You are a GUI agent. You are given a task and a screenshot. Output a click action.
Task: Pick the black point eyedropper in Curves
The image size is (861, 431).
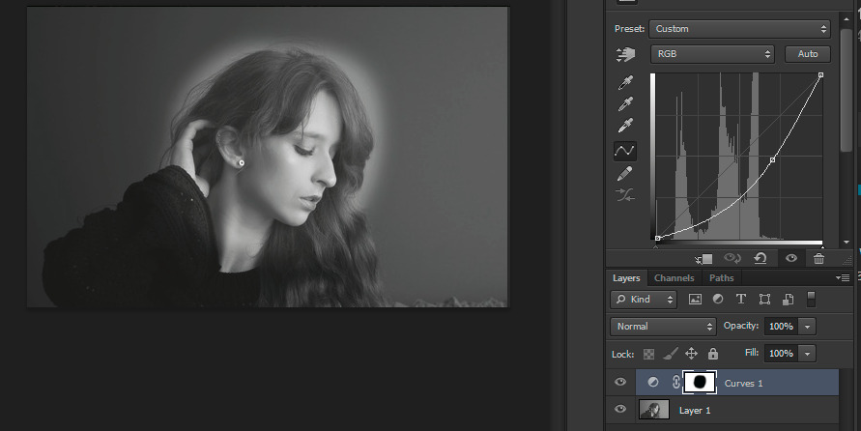tap(625, 82)
